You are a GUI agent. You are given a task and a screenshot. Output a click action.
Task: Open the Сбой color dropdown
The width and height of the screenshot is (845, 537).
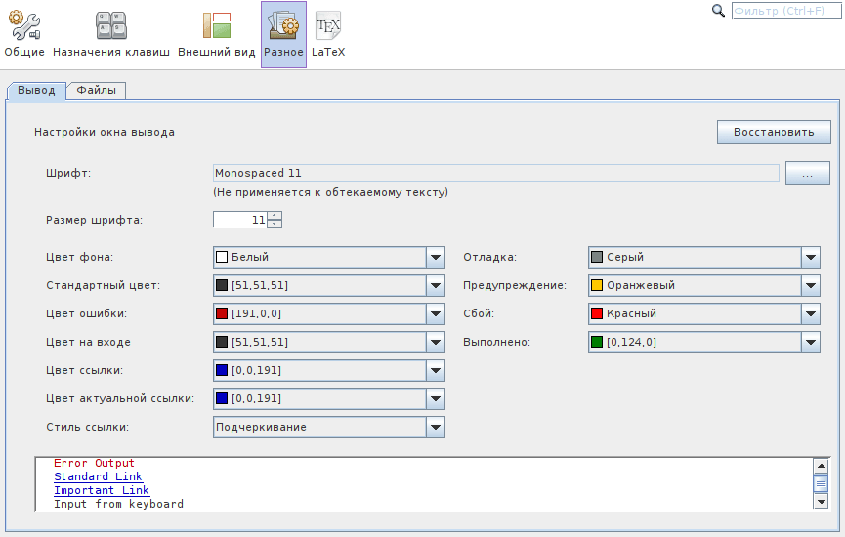[703, 313]
